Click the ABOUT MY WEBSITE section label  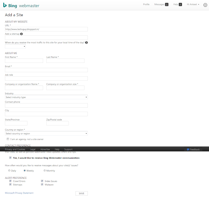16,22
